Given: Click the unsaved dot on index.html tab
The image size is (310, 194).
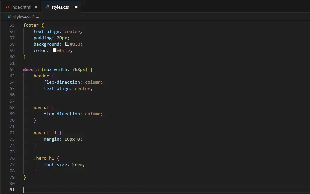Looking at the screenshot, I should 36,7.
